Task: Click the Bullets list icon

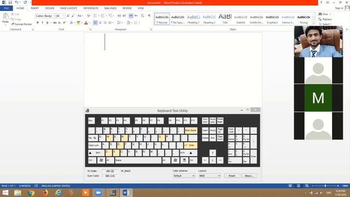Action: (x=95, y=16)
